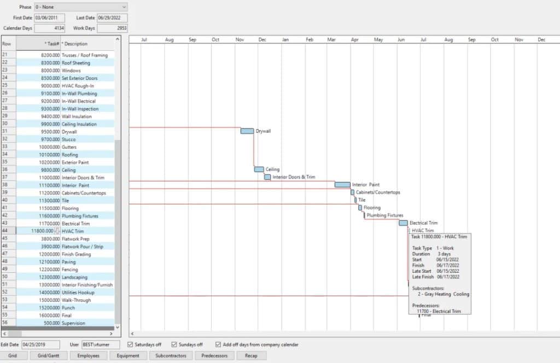Switch to the Grid view button

[x=13, y=356]
